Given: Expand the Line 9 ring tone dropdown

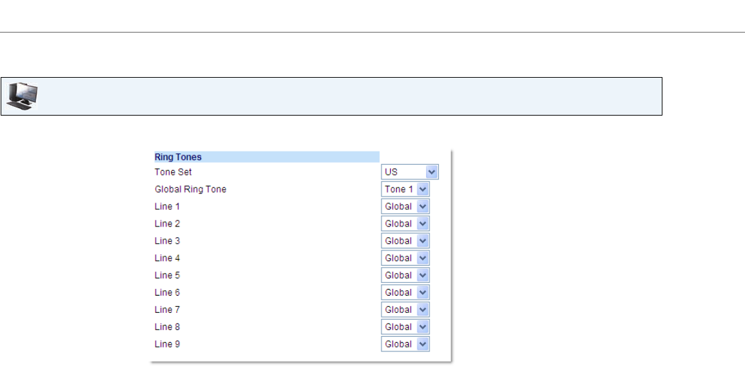Looking at the screenshot, I should [405, 343].
